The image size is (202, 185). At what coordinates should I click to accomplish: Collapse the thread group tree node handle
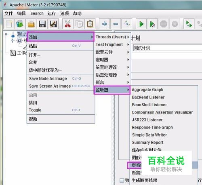pyautogui.click(x=12, y=40)
